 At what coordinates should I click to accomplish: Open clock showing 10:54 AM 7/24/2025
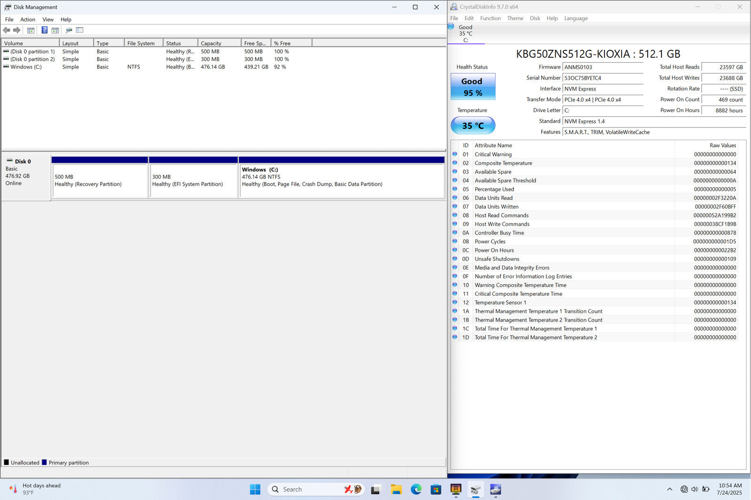(729, 489)
